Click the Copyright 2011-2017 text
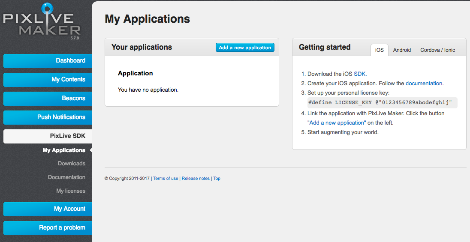Image resolution: width=470 pixels, height=242 pixels. [127, 179]
